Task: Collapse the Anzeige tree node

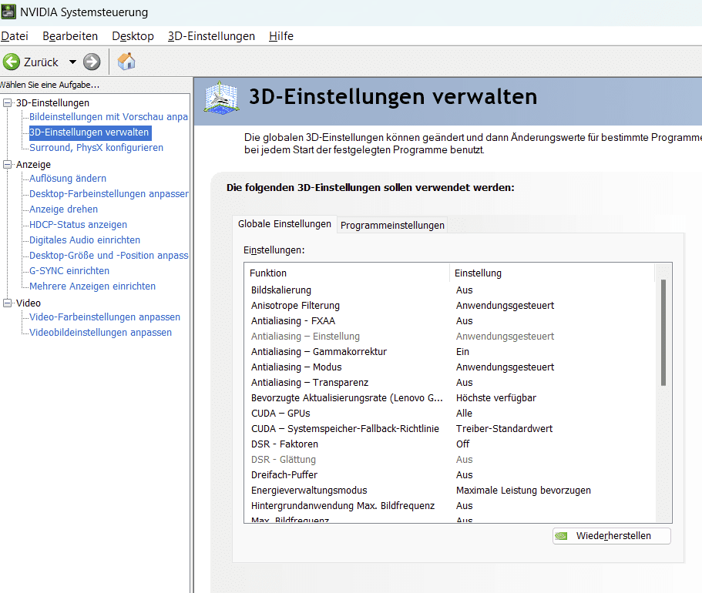Action: pos(7,165)
